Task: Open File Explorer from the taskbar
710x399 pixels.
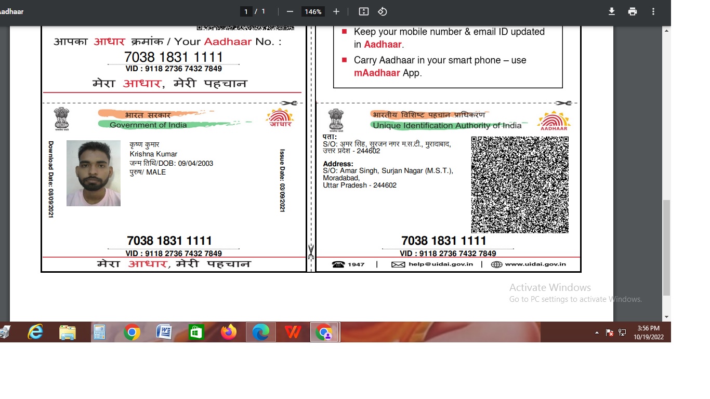Action: coord(68,332)
